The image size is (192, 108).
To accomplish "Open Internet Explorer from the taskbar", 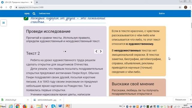I will click(11, 106).
